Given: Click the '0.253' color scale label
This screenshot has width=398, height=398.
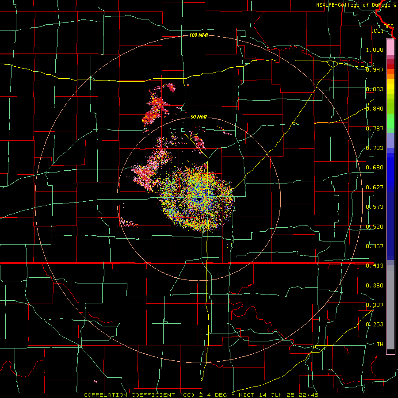Looking at the screenshot, I should (x=375, y=324).
